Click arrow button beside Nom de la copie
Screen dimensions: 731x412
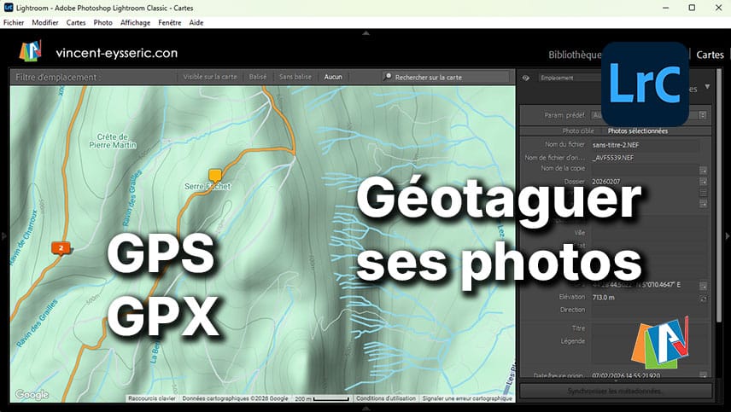tap(704, 170)
